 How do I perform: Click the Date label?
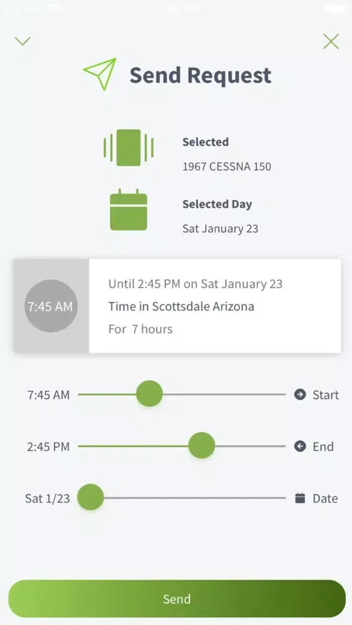(325, 499)
